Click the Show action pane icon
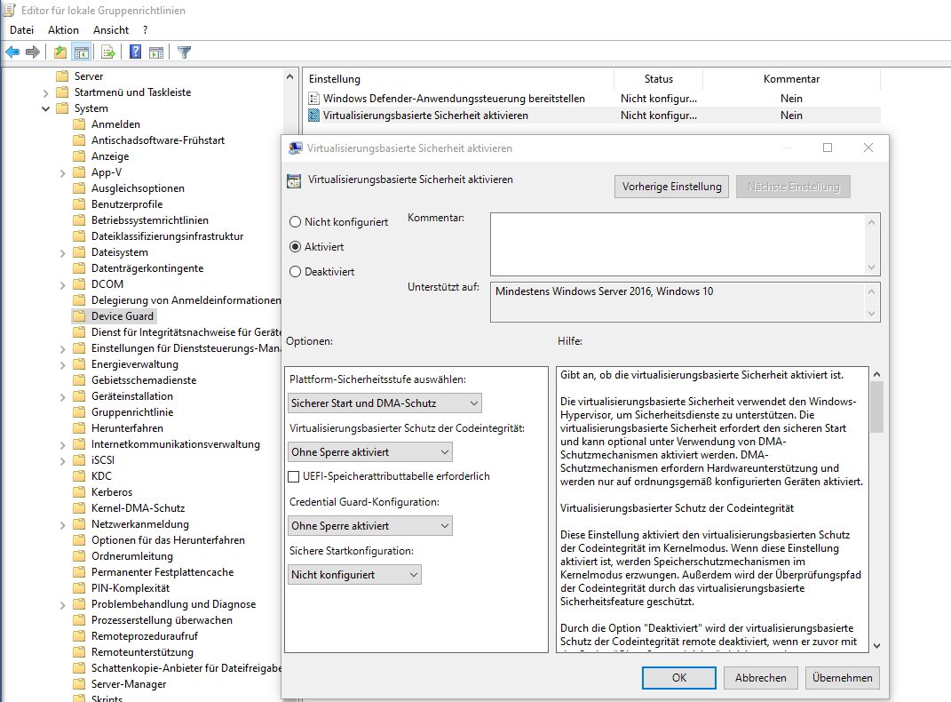Screen dimensions: 951x702 (157, 52)
